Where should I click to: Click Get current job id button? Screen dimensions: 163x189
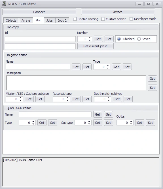96,46
